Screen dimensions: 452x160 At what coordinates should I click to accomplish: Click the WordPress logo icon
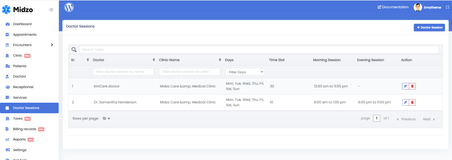[69, 7]
